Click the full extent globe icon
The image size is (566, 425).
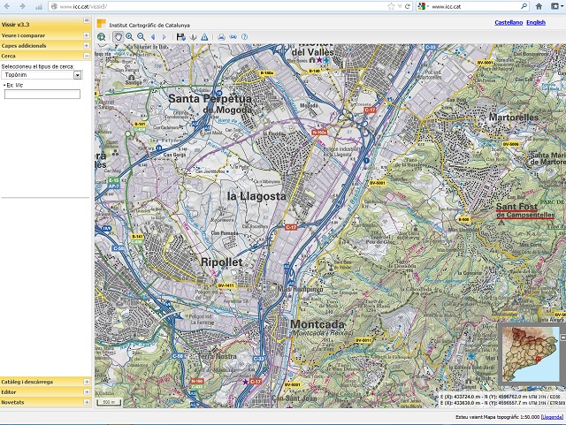(x=102, y=37)
